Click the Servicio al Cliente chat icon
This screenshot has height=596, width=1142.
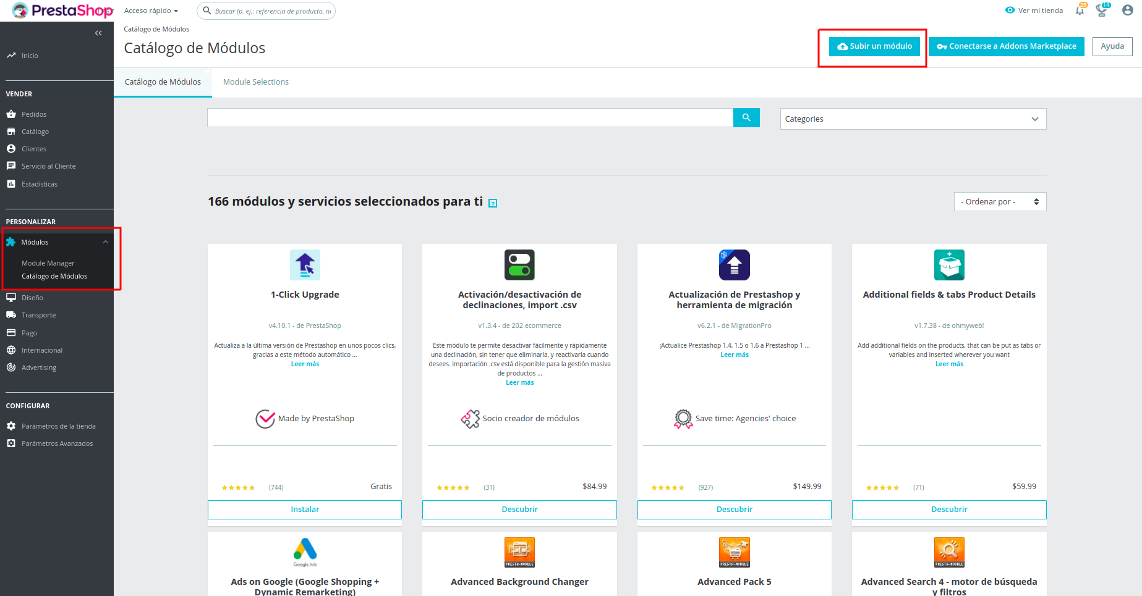11,166
